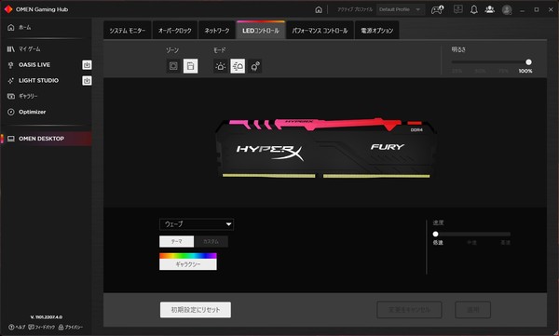Select the ギャラクシー rainbow theme swatch
This screenshot has width=559, height=336.
coord(188,262)
